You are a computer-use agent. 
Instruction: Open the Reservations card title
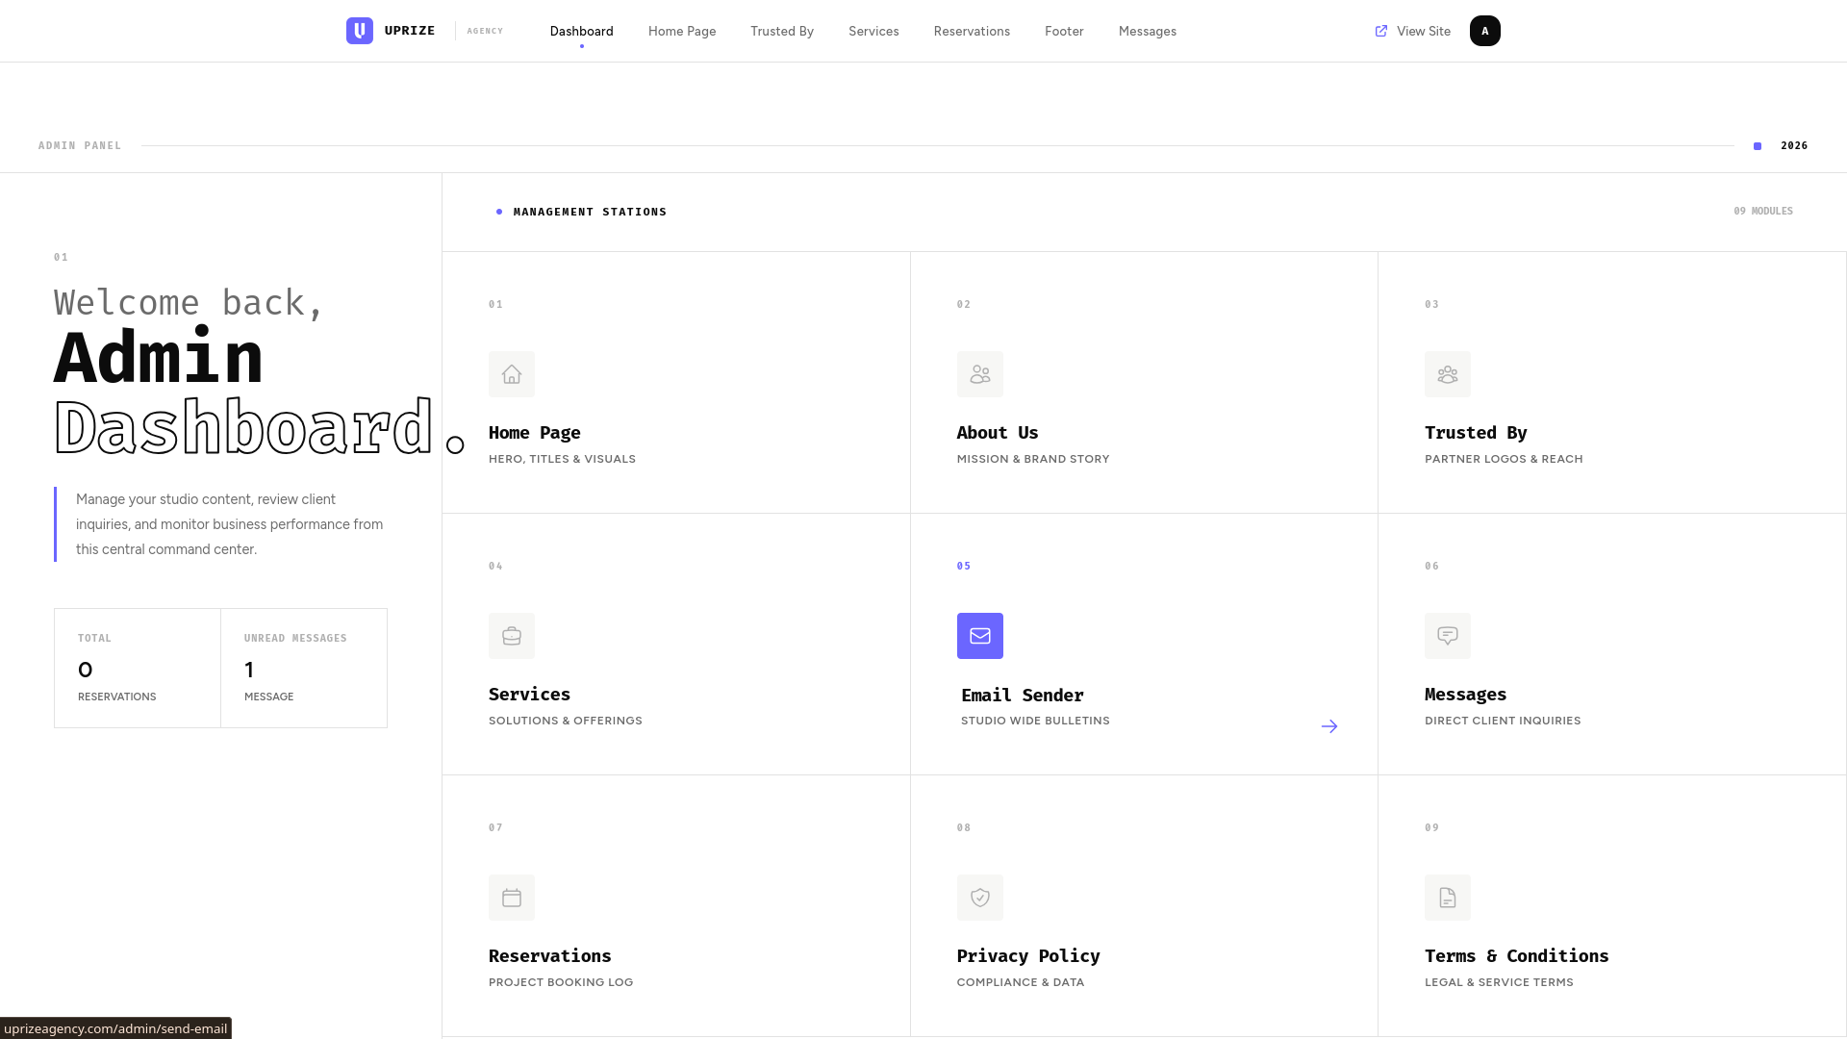click(x=550, y=956)
